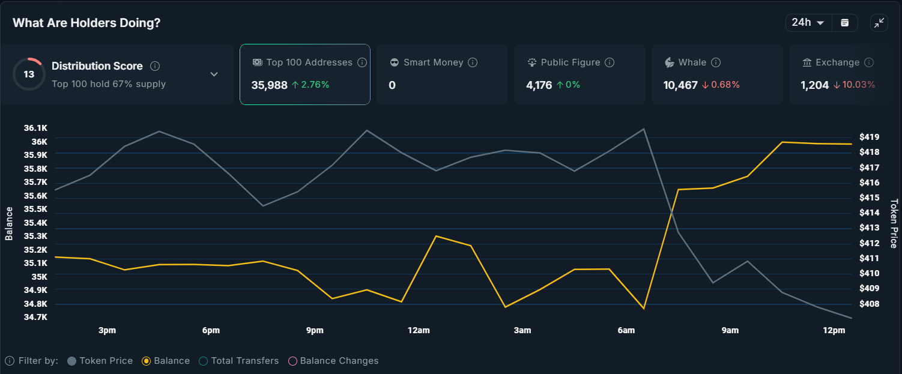The width and height of the screenshot is (902, 374).
Task: Collapse the chart with the shrink icon
Action: pos(879,22)
